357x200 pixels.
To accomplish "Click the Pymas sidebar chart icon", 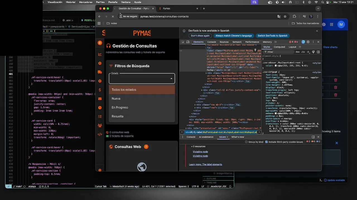I will [x=100, y=54].
